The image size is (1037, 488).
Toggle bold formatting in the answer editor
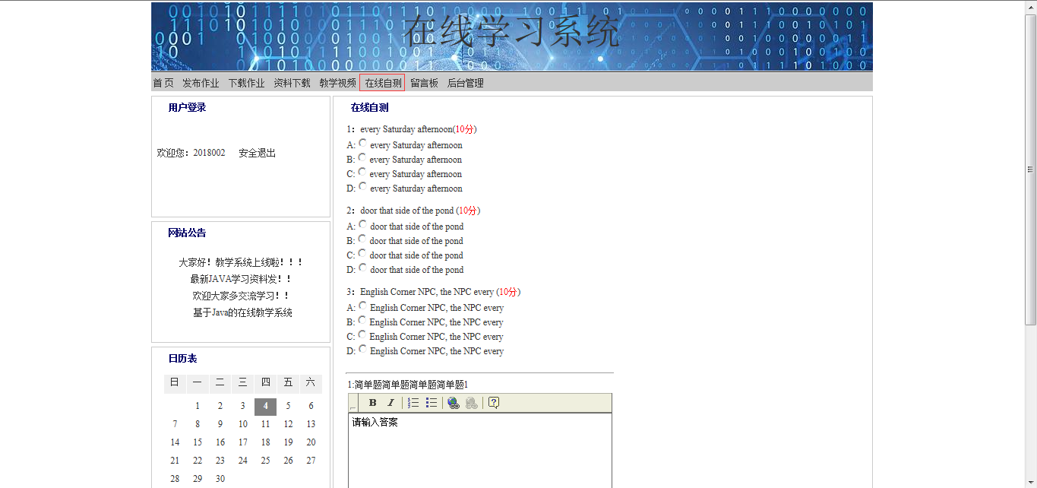tap(373, 403)
